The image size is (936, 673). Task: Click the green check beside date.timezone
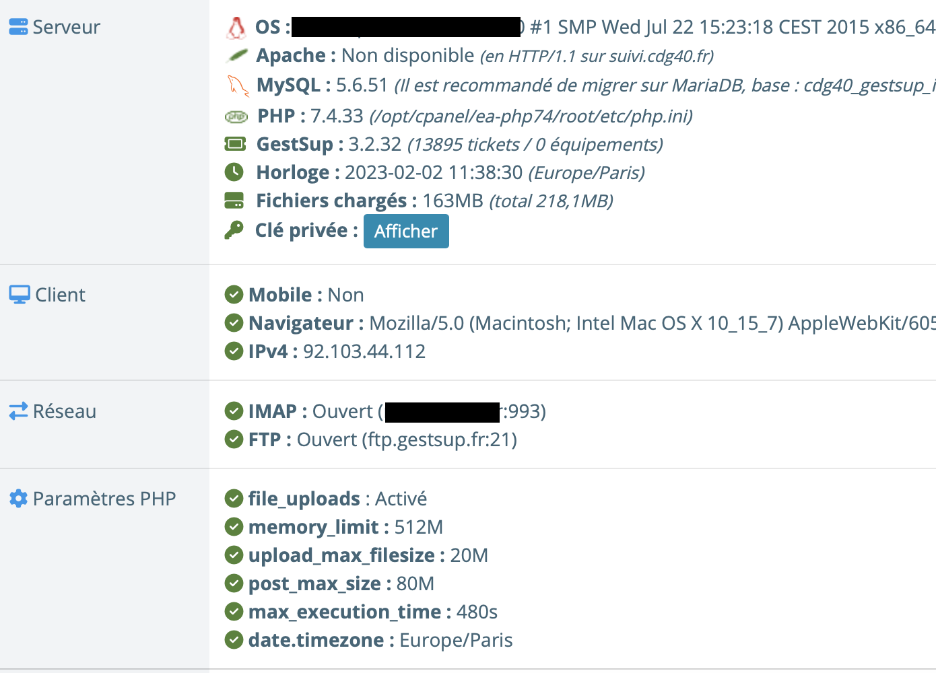[234, 640]
